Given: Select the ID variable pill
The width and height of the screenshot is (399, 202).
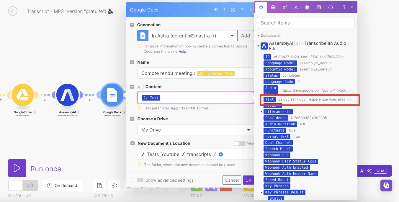Looking at the screenshot, I should coord(267,57).
